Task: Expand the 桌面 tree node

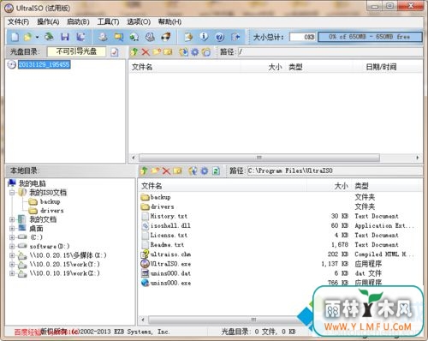Action: click(x=12, y=229)
